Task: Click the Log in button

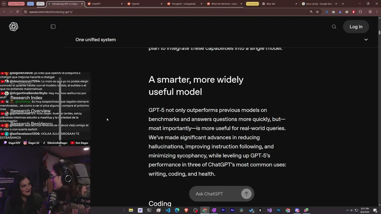Action: [356, 27]
